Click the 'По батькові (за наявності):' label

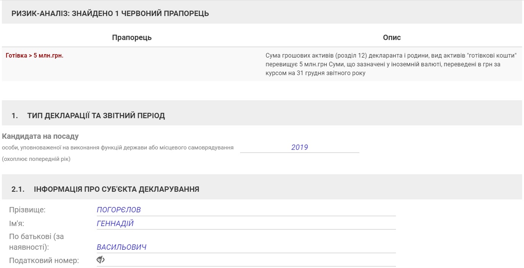coord(37,242)
